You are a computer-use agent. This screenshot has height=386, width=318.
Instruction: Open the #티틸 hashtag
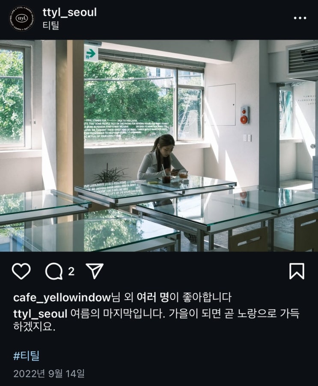pos(27,356)
